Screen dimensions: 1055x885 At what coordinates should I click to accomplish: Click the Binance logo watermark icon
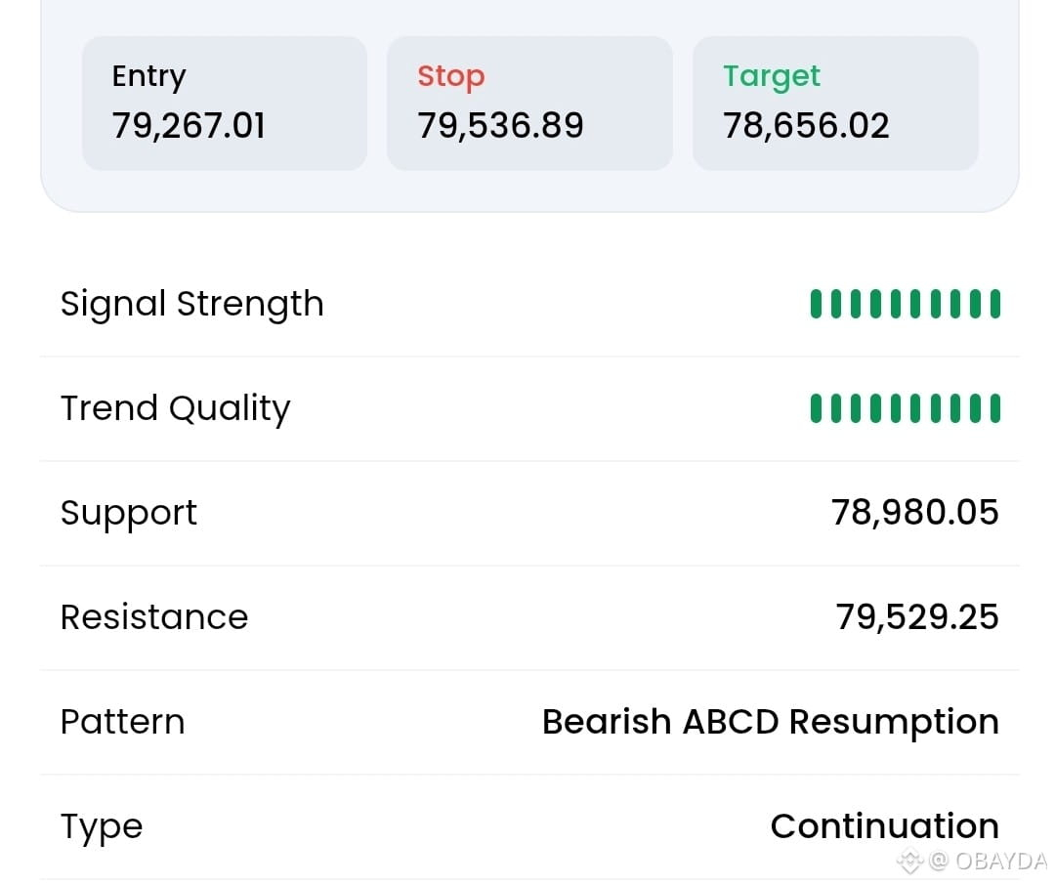[909, 861]
